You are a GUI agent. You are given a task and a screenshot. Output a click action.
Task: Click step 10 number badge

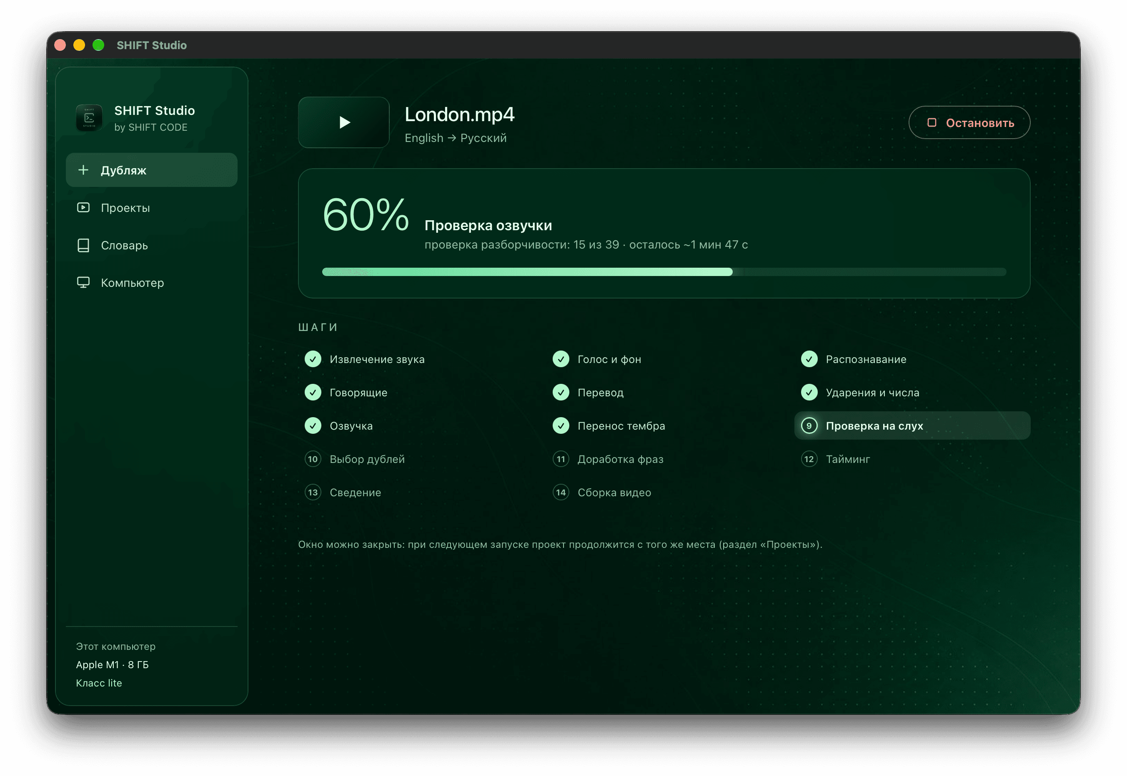pos(313,459)
